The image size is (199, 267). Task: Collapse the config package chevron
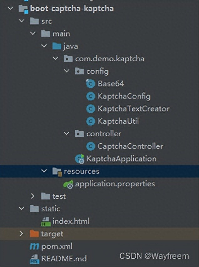[x=67, y=71]
